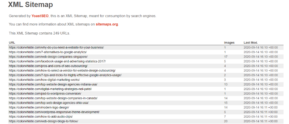289x124 pixels.
Task: Open digital-marketing-strategies-neil-patel URL
Action: (50, 89)
